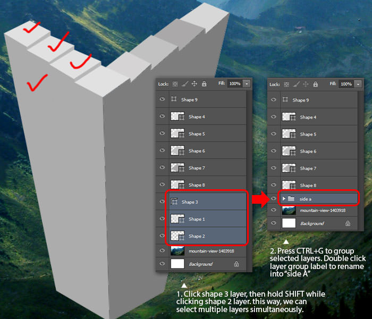Select Shape 5 thumbnail in right panel

(289, 134)
